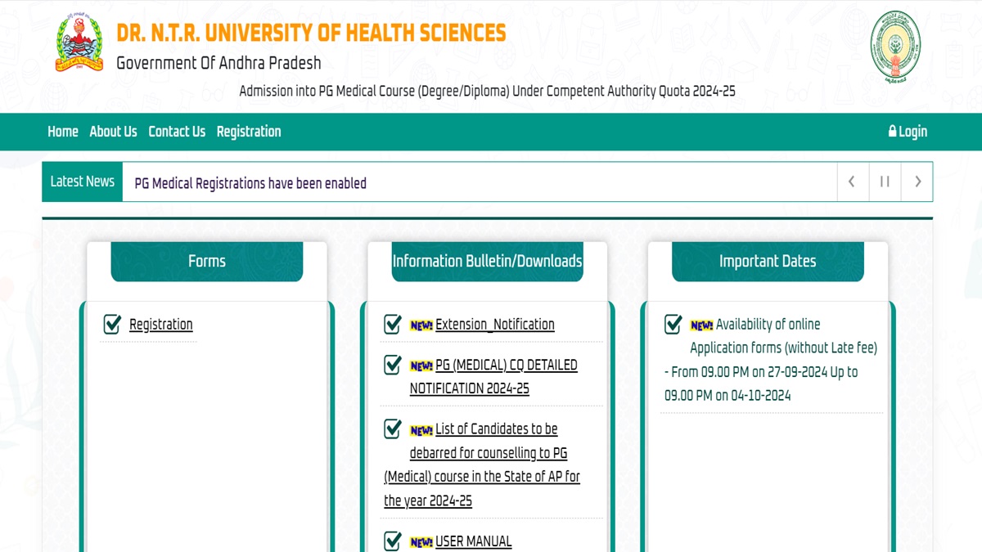
Task: Click the Andhra Pradesh government emblem
Action: pos(895,47)
